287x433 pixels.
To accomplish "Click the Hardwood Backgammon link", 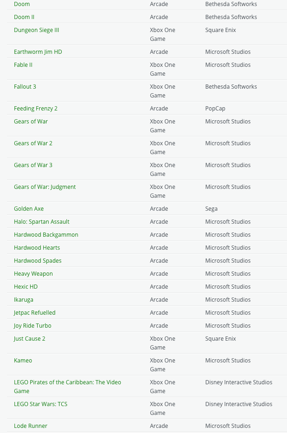I will click(46, 234).
